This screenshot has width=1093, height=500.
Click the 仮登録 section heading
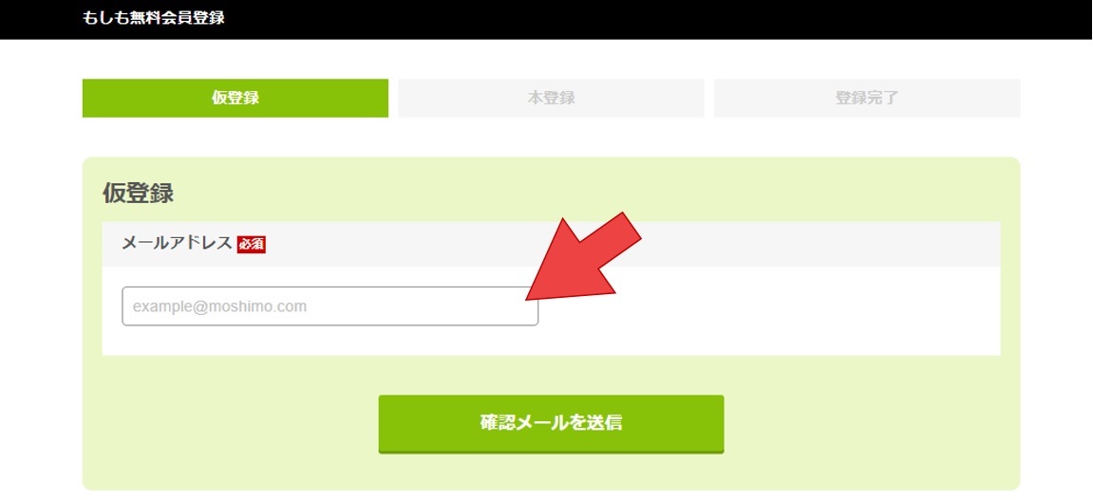[x=138, y=193]
